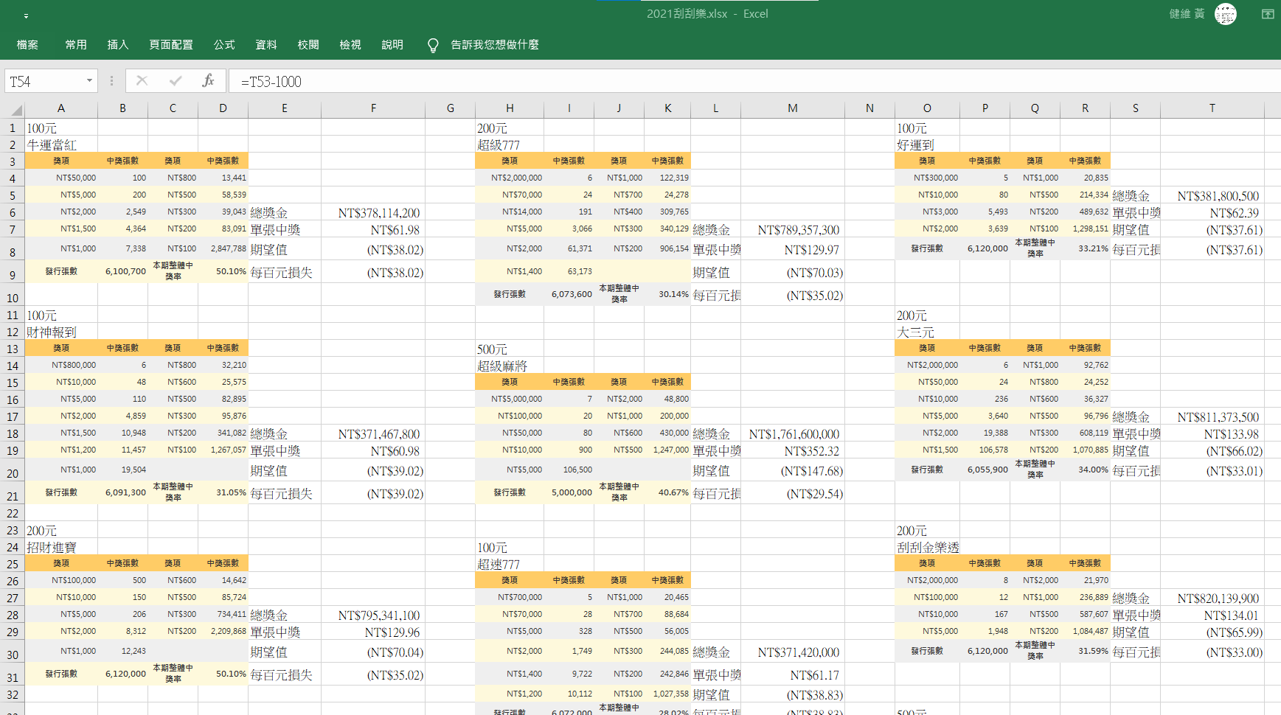Open the 頁面配置 ribbon tab

click(171, 45)
